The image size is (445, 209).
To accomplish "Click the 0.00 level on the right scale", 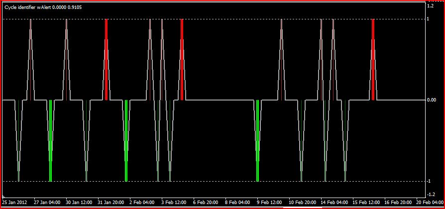I will (431, 100).
